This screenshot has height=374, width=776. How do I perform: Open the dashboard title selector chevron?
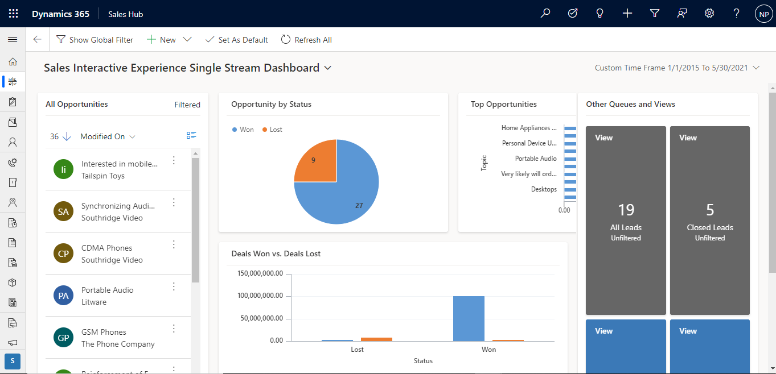point(328,68)
